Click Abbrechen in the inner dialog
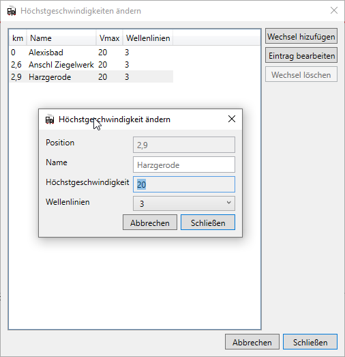This screenshot has height=357, width=345. click(150, 223)
